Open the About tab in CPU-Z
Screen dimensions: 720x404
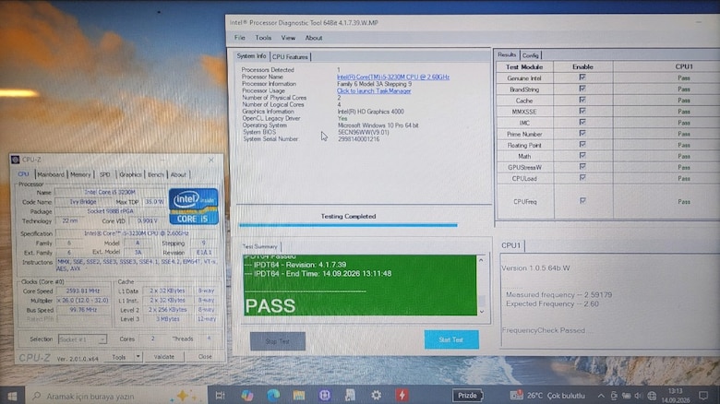(x=179, y=175)
